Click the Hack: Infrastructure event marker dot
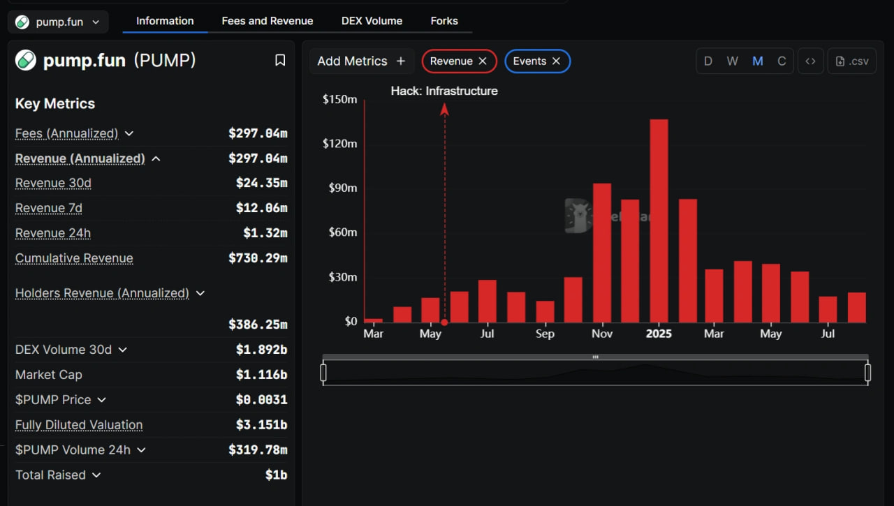 (445, 322)
